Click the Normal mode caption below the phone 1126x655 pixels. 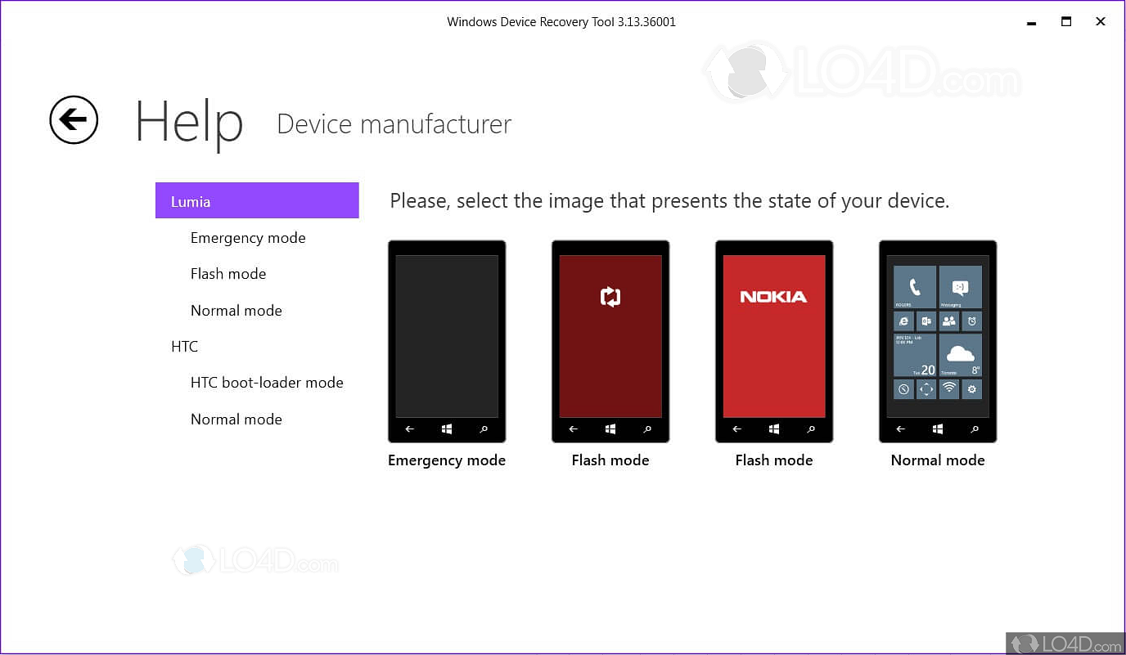click(x=938, y=460)
